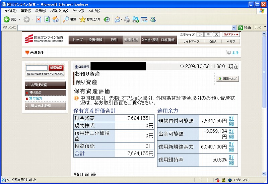
Task: Open the Search (検索) toolbar button
Action: 70,19
